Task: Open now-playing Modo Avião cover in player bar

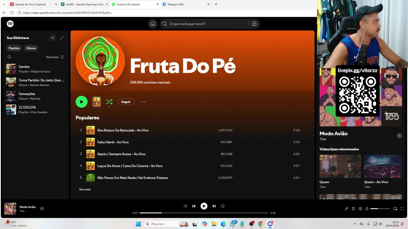Action: click(x=10, y=209)
